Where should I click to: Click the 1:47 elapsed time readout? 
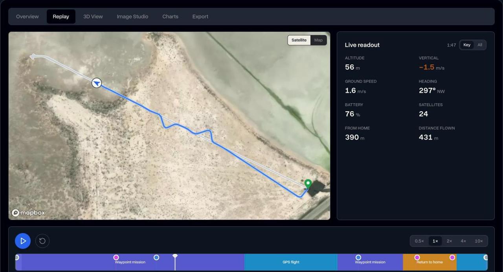pyautogui.click(x=452, y=45)
